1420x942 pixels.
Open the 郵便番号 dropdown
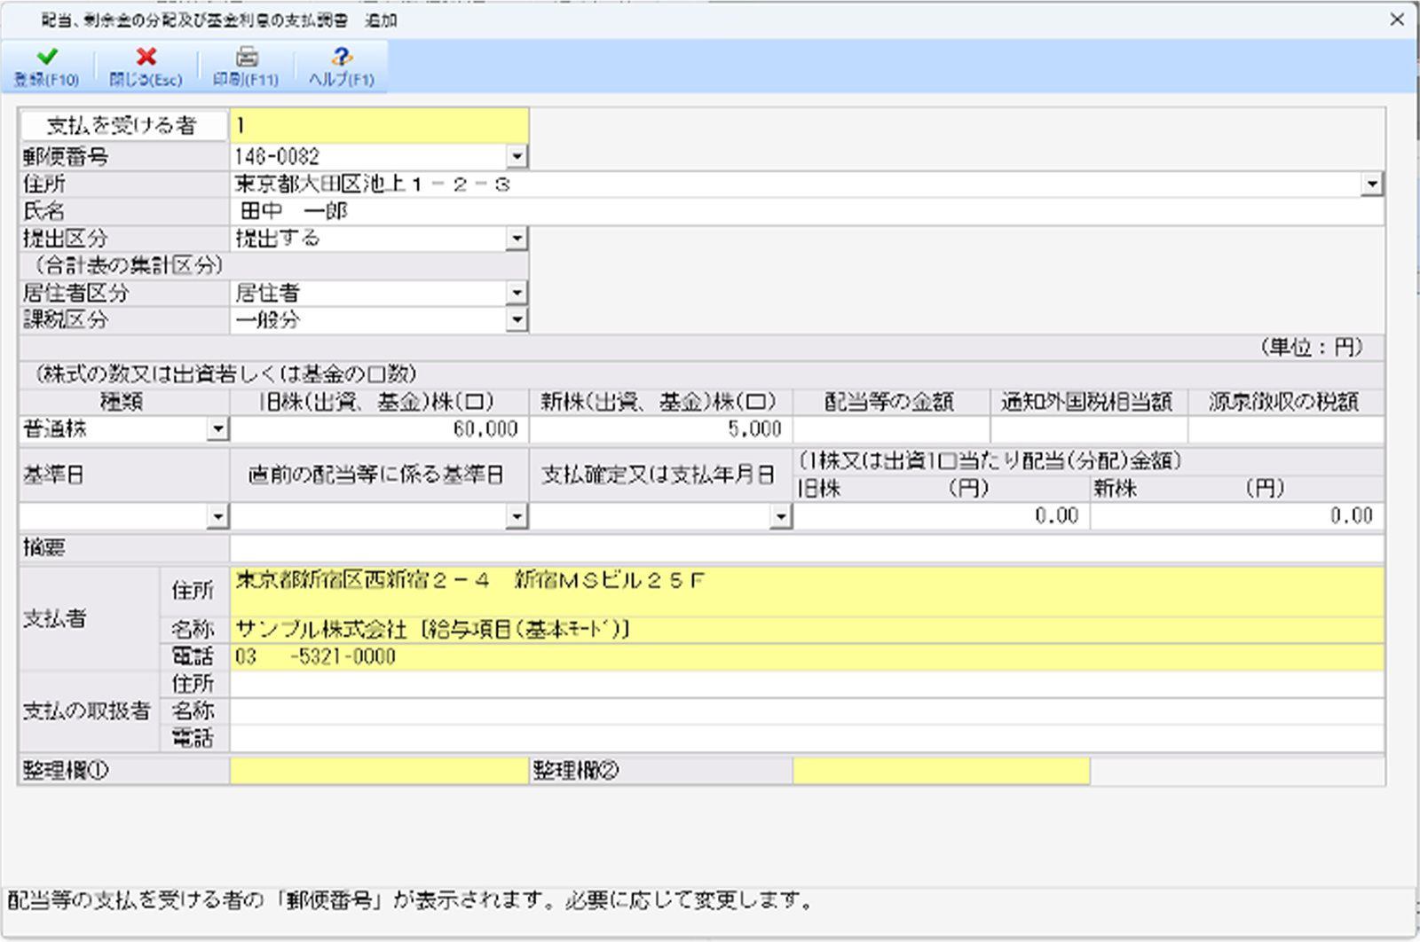(519, 155)
